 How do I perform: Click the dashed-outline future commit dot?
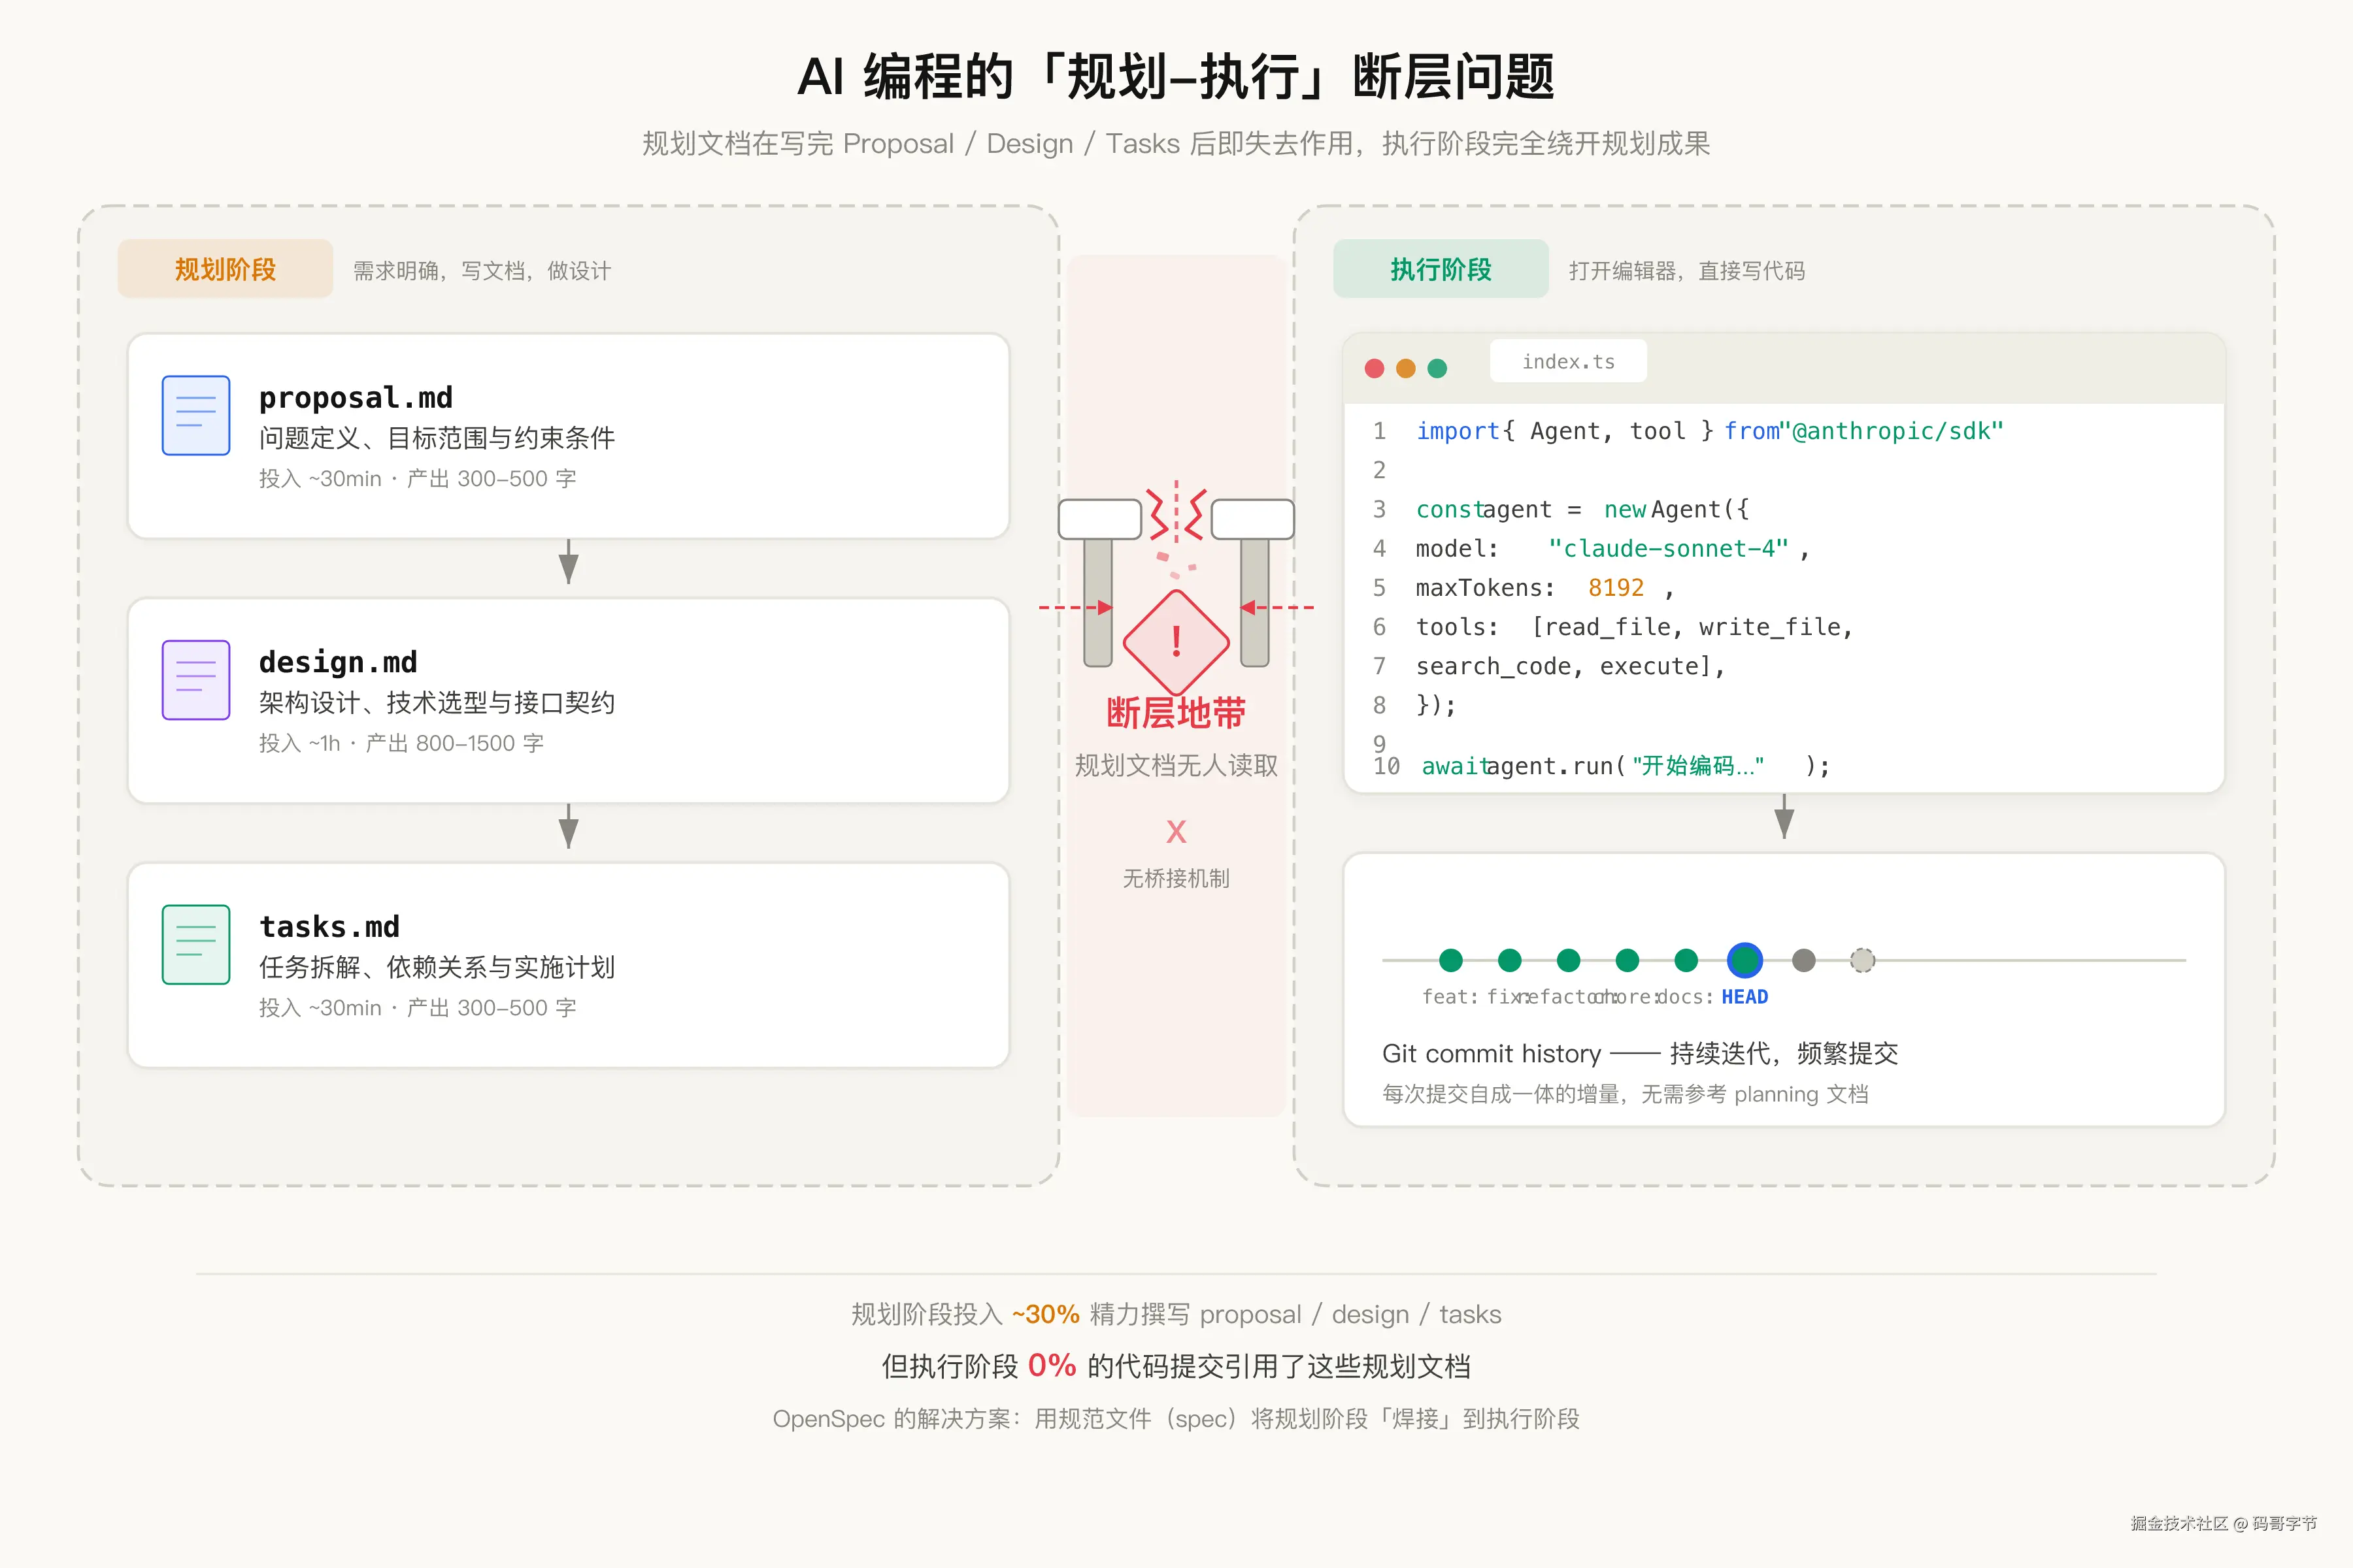[x=1863, y=960]
